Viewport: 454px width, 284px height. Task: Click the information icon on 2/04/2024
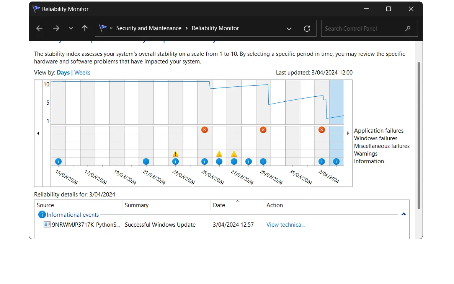tap(322, 162)
